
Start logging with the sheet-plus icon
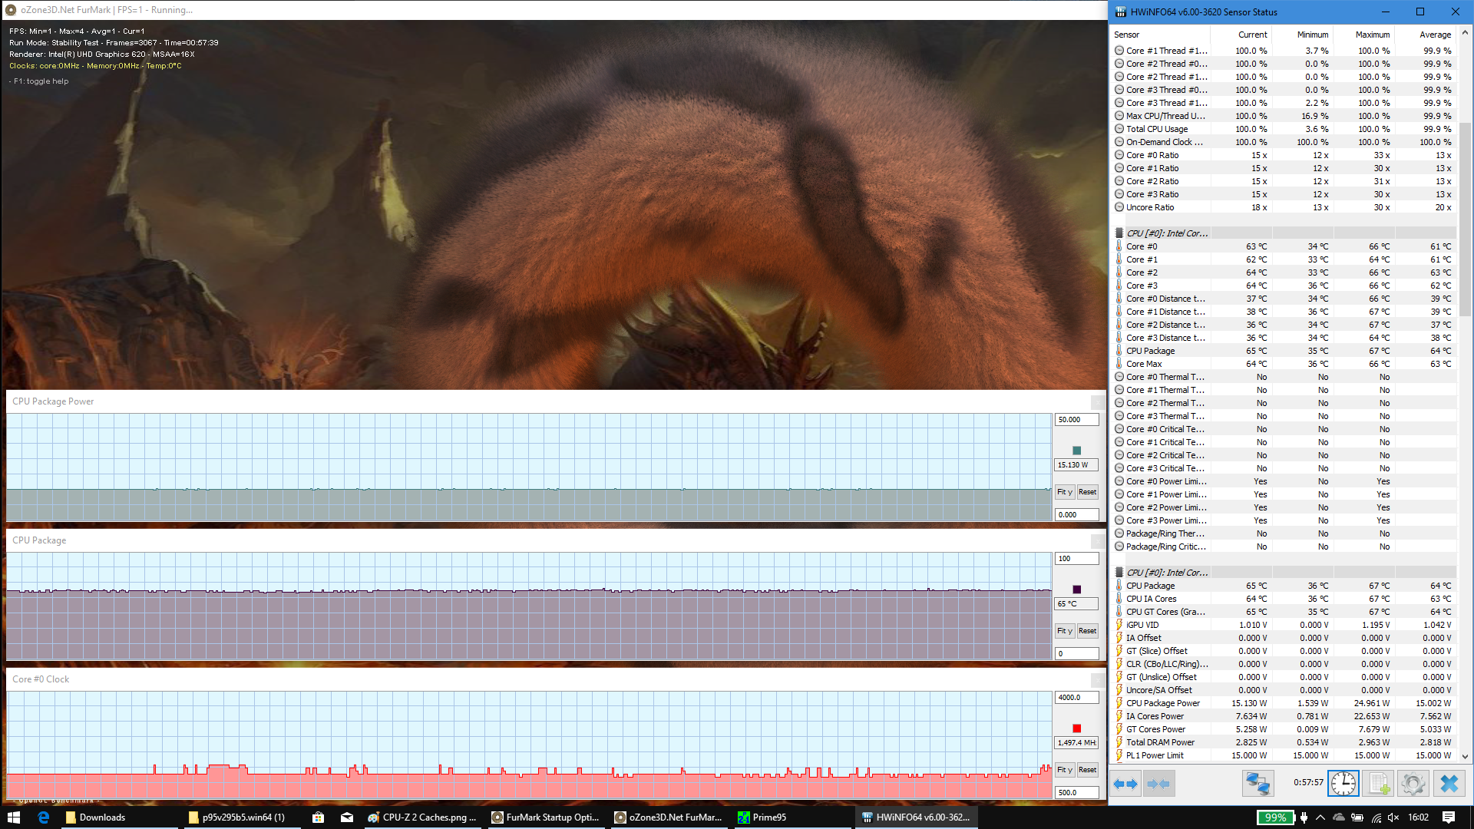(x=1378, y=784)
